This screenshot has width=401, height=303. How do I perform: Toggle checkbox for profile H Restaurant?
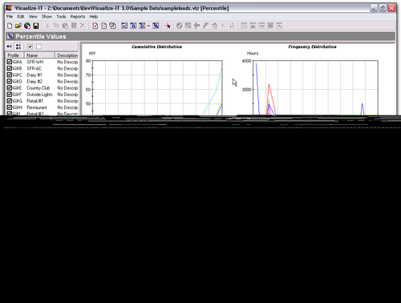coord(10,107)
